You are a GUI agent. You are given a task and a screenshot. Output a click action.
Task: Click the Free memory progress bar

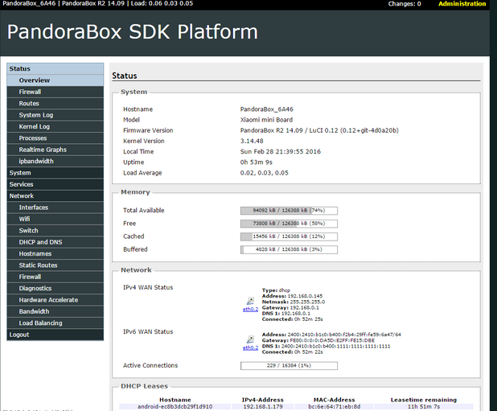[289, 224]
